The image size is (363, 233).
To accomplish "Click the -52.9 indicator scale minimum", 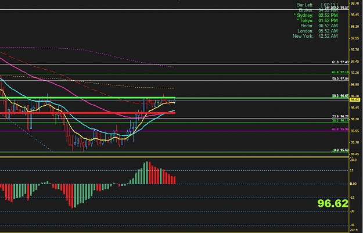I will (x=354, y=230).
